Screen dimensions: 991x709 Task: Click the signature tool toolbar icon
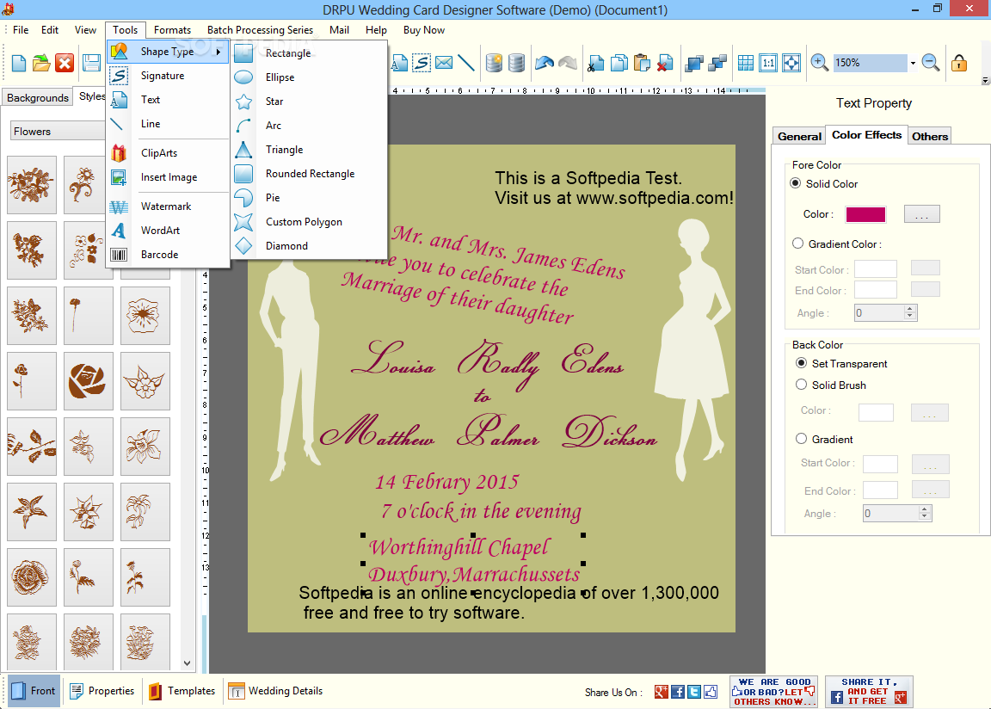(x=422, y=63)
